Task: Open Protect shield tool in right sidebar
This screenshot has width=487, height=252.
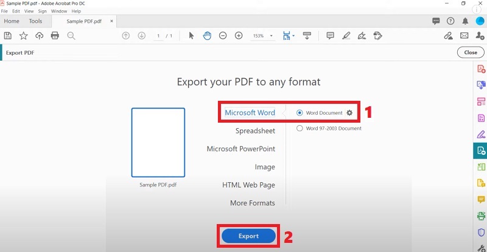Action: click(x=481, y=232)
